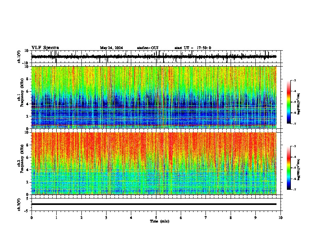
Task: Click the ch.2 colorbar 'log(PSD)' label
Action: [x=298, y=169]
